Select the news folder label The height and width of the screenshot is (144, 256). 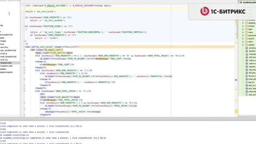point(251,32)
